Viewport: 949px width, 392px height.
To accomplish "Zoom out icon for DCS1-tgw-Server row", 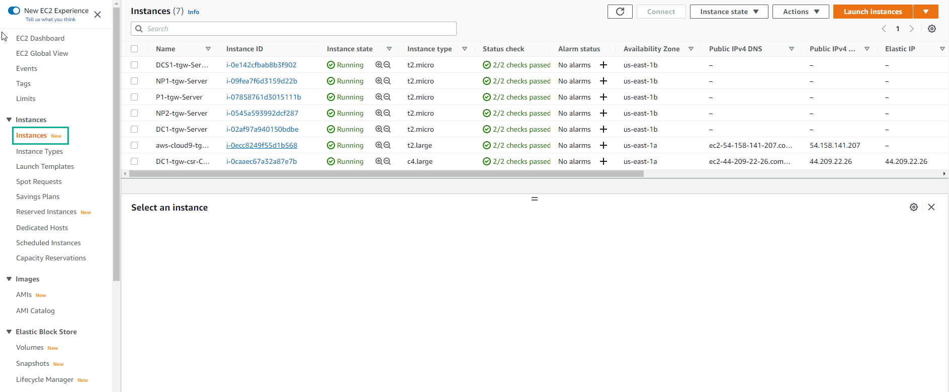I will point(387,65).
